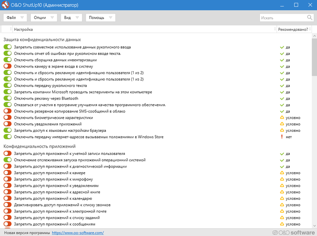Toggle Отказаться от участия в программе улучшения
The width and height of the screenshot is (317, 236).
(8, 105)
